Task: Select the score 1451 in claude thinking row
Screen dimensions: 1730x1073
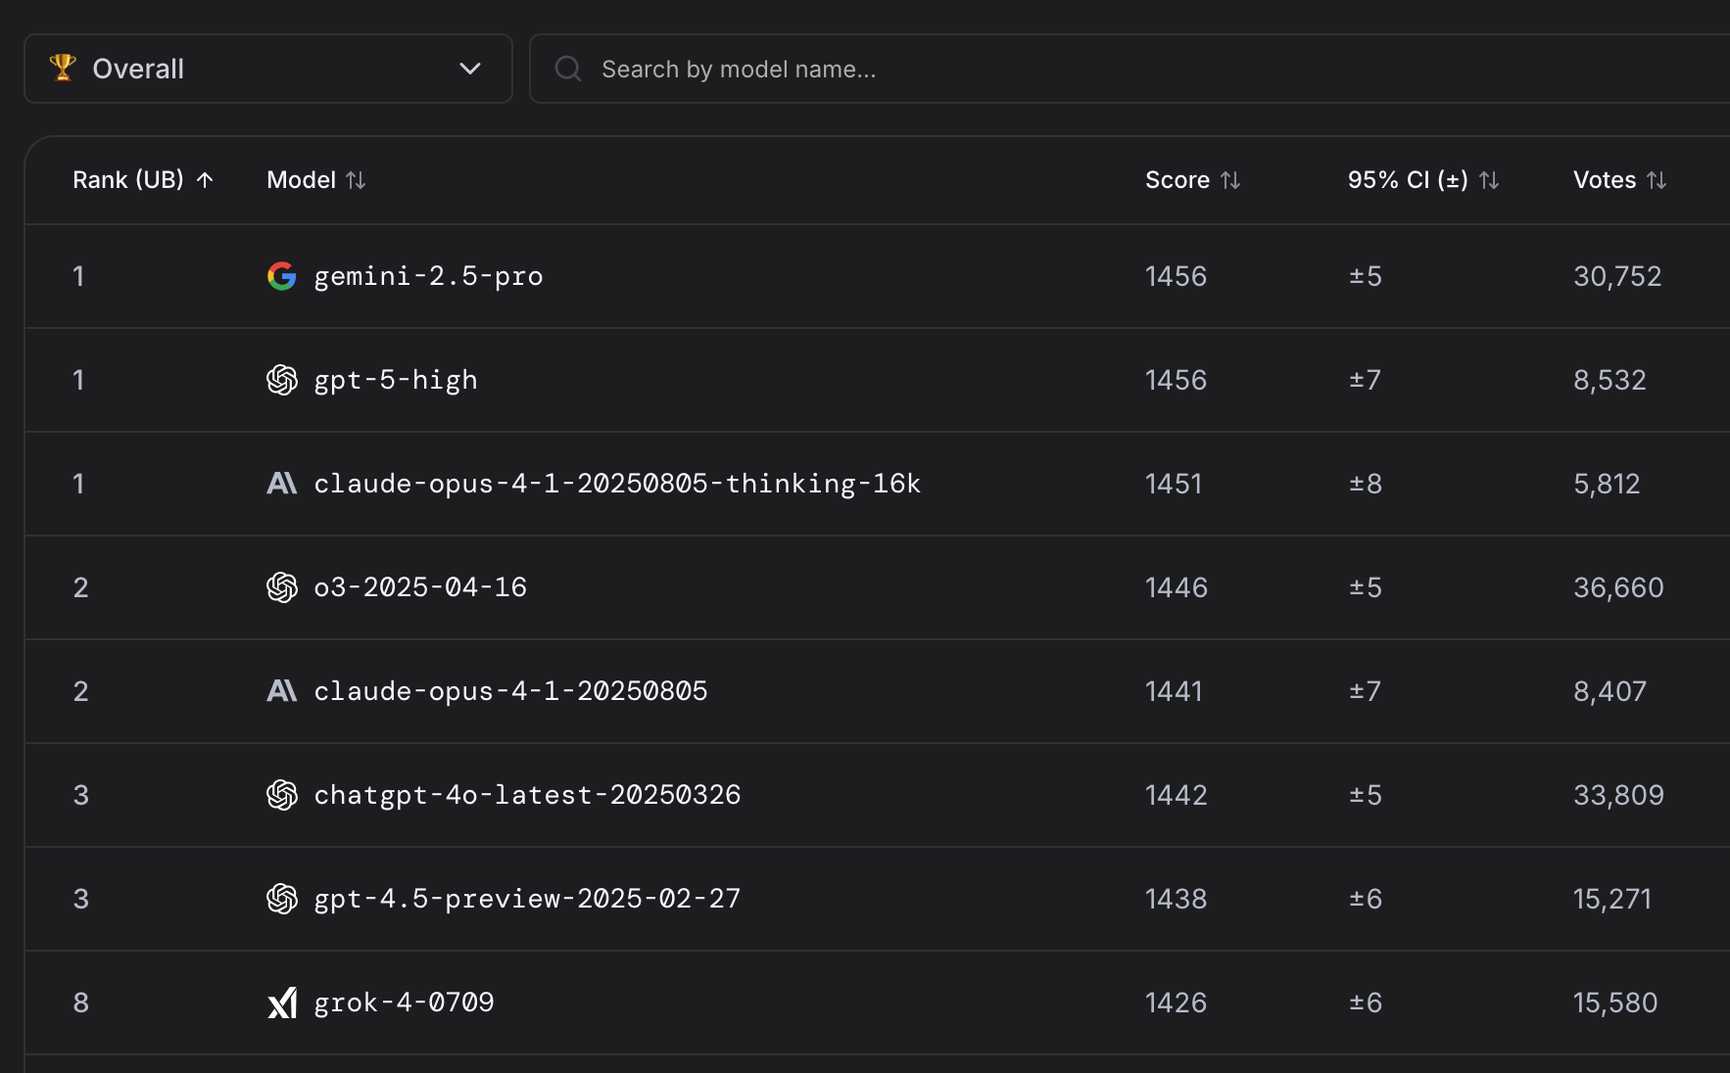Action: pyautogui.click(x=1174, y=484)
